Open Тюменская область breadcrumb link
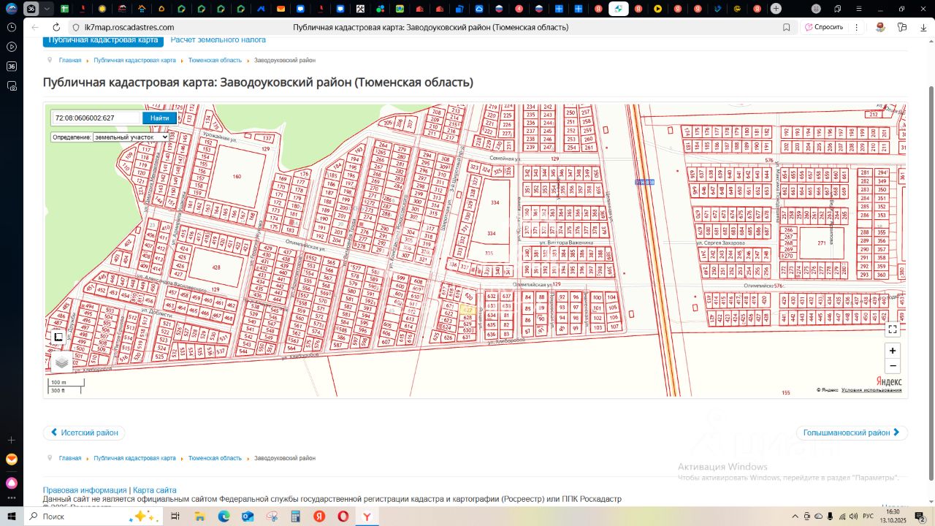This screenshot has height=526, width=935. coord(215,60)
